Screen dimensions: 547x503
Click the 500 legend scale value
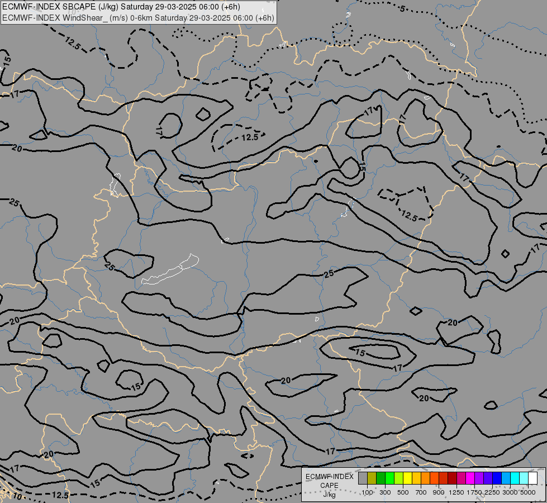click(403, 492)
